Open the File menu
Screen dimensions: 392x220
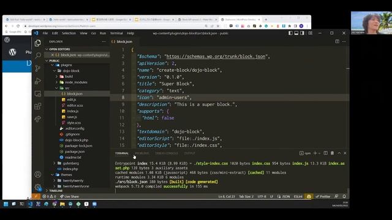tap(45, 33)
